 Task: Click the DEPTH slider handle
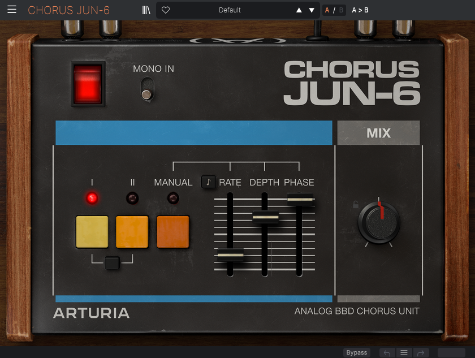(x=265, y=217)
